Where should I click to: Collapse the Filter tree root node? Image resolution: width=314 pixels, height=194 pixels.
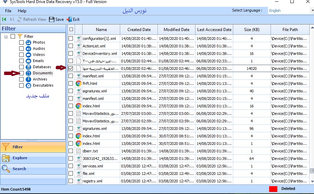pyautogui.click(x=6, y=36)
